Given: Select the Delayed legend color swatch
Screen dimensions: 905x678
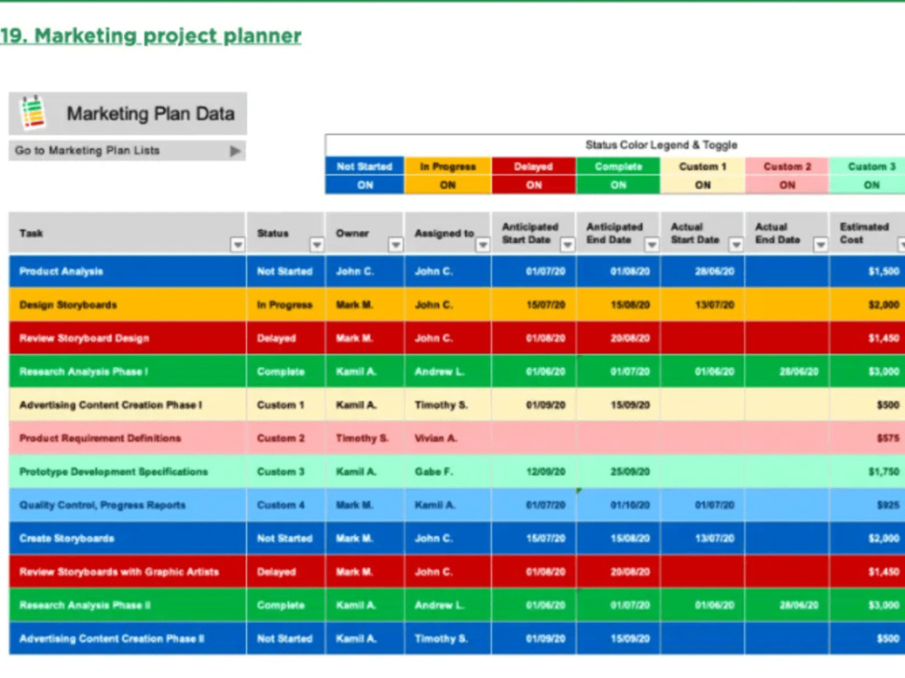Looking at the screenshot, I should tap(534, 166).
